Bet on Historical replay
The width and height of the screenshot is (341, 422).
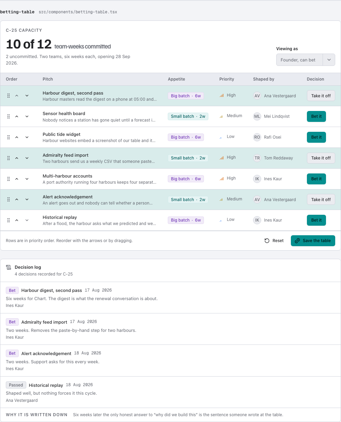(316, 220)
